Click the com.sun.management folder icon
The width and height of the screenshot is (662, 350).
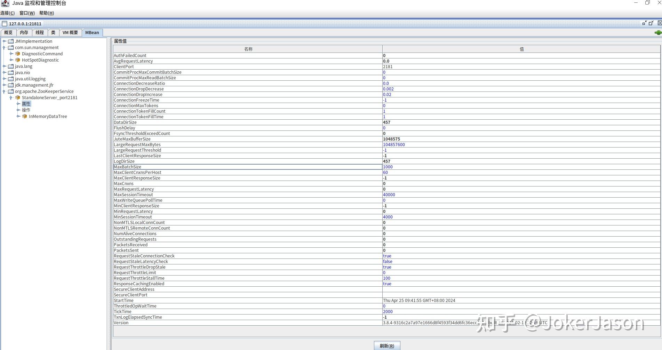pos(11,47)
